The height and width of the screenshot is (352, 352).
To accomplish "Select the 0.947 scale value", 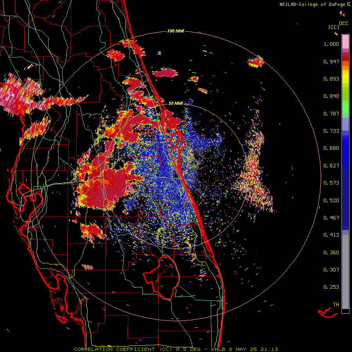I will click(331, 61).
